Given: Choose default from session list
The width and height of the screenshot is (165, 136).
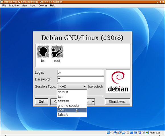Looking at the screenshot, I should (72, 92).
